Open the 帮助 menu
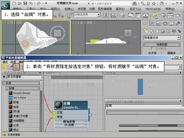Screen dimensions: 184x138 click(170, 9)
